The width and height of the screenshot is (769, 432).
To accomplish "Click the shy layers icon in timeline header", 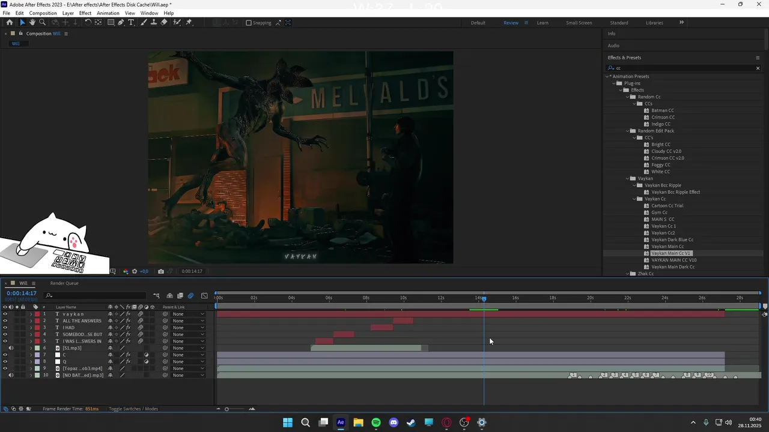I will 170,296.
